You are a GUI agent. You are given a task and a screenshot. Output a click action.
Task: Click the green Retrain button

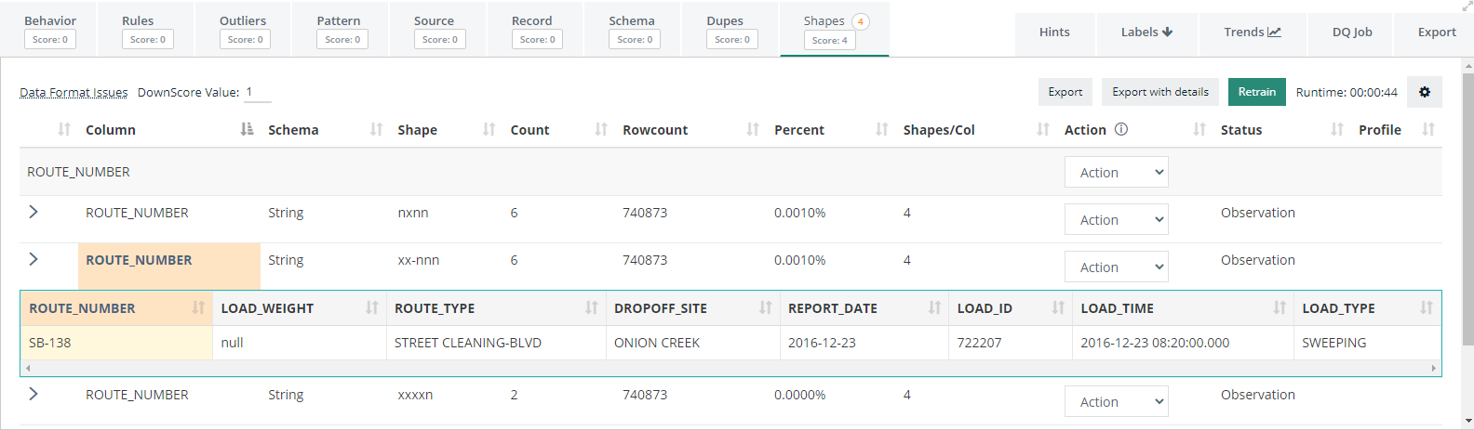[1257, 92]
